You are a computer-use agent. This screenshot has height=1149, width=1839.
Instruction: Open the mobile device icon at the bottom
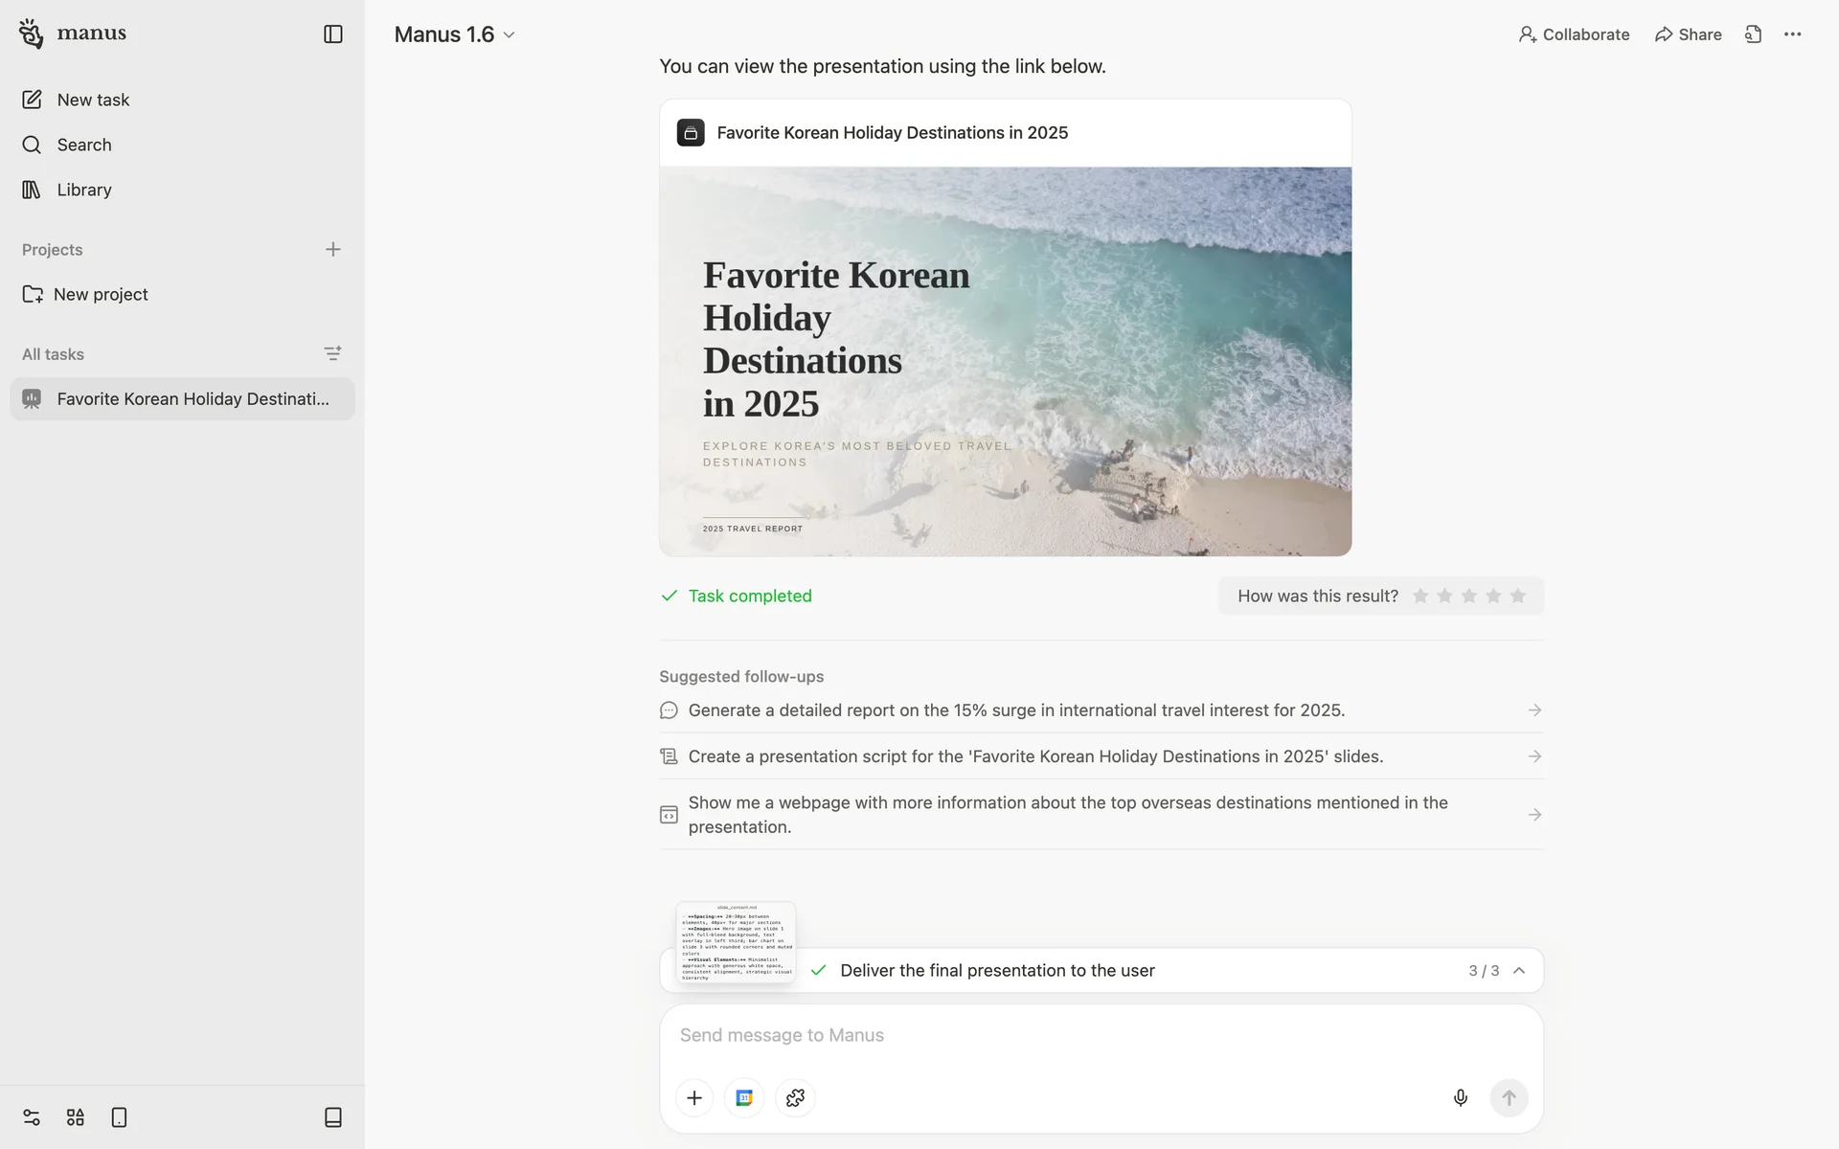119,1117
